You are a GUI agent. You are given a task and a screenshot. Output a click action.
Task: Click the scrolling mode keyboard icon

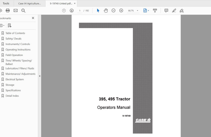(x=155, y=10)
